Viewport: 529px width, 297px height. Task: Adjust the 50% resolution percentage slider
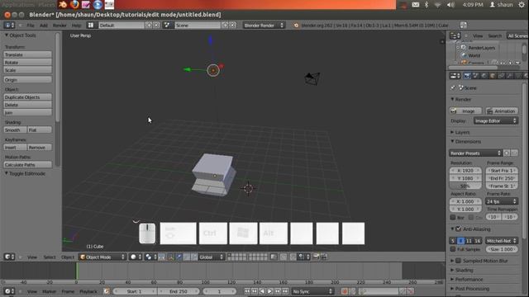[x=465, y=186]
